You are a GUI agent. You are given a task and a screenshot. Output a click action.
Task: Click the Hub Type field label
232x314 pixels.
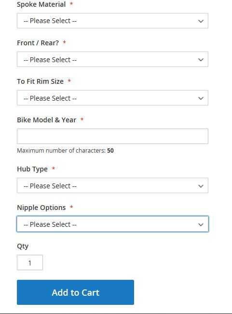(32, 169)
